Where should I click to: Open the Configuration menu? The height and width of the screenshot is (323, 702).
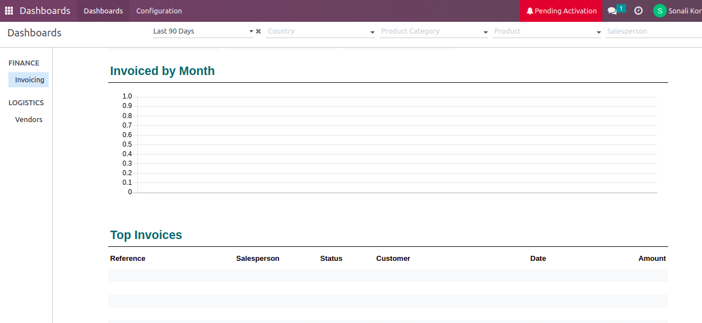pyautogui.click(x=159, y=11)
